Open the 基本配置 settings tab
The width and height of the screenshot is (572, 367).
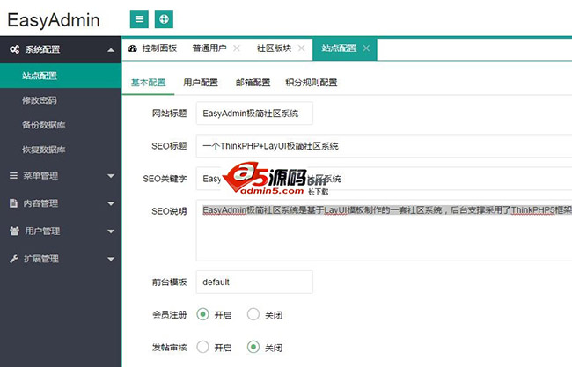(x=148, y=83)
